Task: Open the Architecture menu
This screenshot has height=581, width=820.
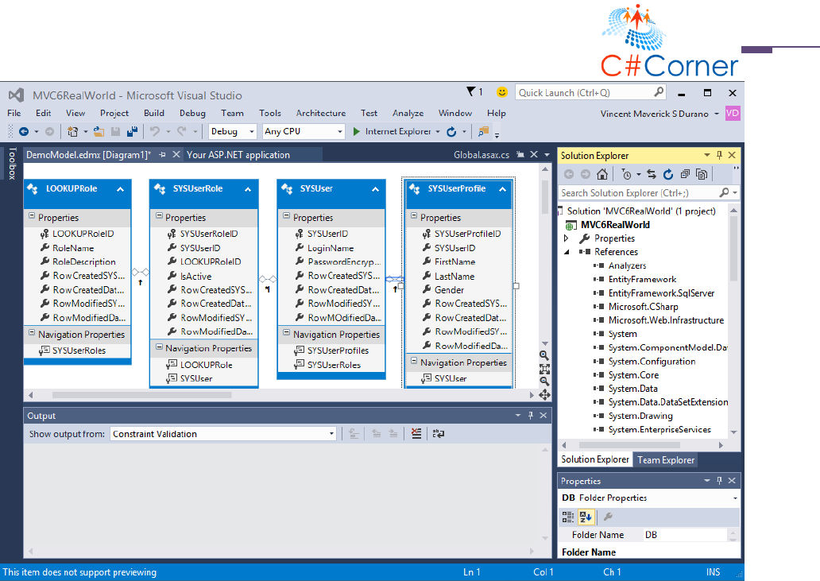Action: [320, 113]
